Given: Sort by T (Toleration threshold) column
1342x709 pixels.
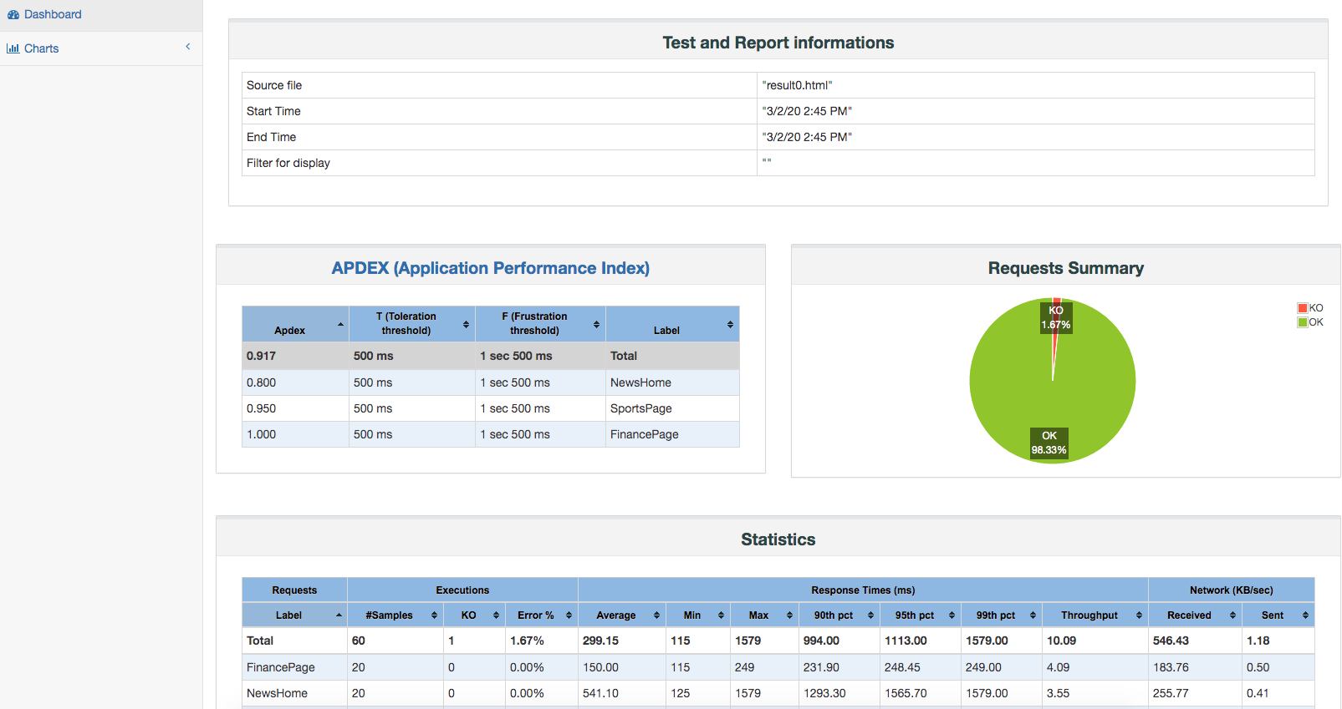Looking at the screenshot, I should coord(412,324).
